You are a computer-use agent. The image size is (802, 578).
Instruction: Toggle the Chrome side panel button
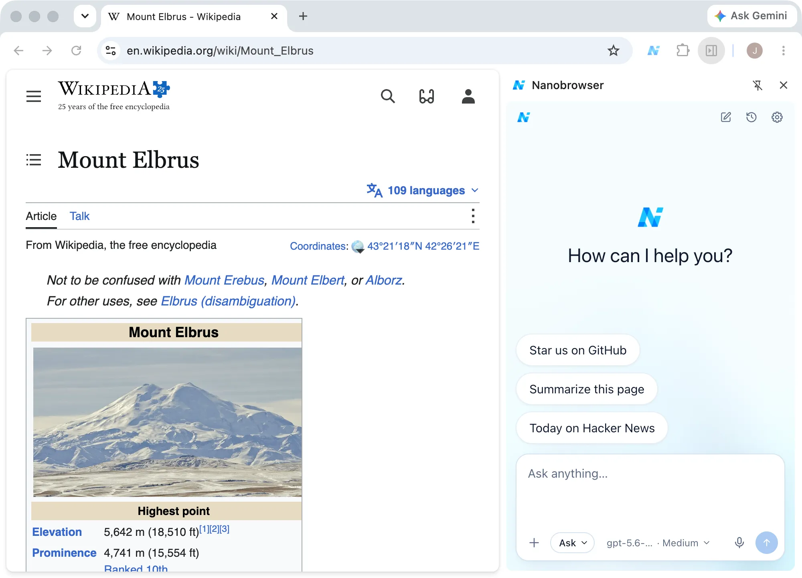click(x=711, y=51)
